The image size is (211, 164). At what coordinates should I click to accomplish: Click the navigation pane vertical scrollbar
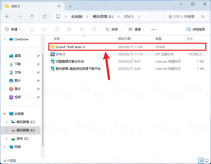tap(43, 100)
